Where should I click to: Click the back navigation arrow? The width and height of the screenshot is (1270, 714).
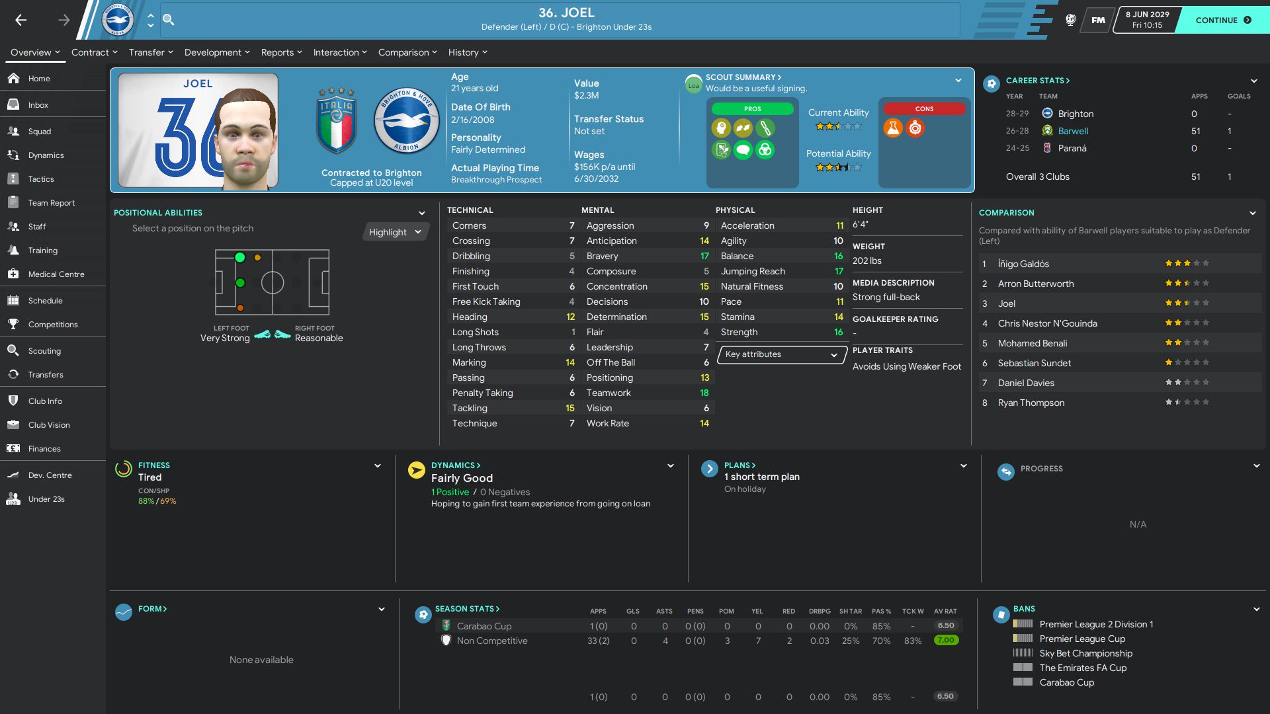coord(21,20)
